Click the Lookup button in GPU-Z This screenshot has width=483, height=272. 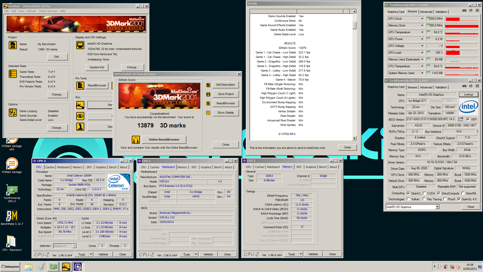click(x=468, y=94)
